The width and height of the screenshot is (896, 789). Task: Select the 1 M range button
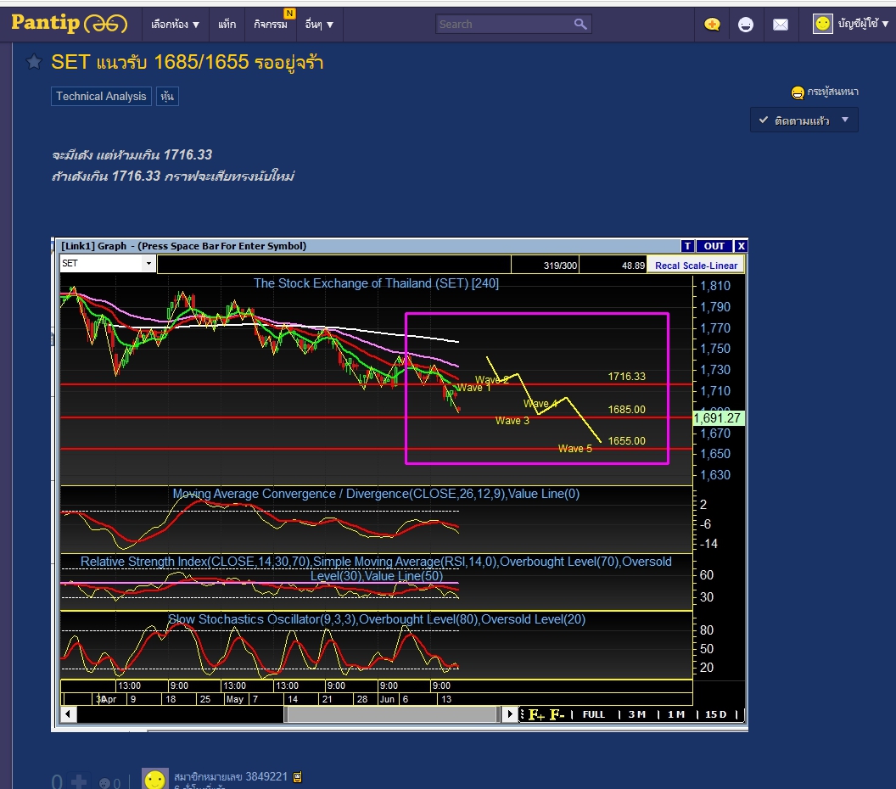676,714
